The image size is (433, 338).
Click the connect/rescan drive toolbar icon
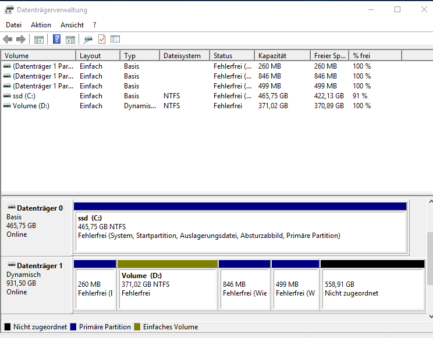[x=88, y=40]
